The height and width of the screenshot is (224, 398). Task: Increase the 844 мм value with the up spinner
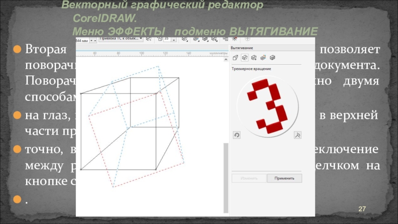tap(95, 41)
